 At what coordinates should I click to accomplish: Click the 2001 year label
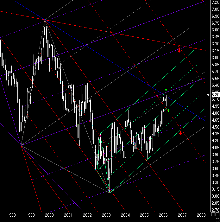pyautogui.click(x=68, y=215)
